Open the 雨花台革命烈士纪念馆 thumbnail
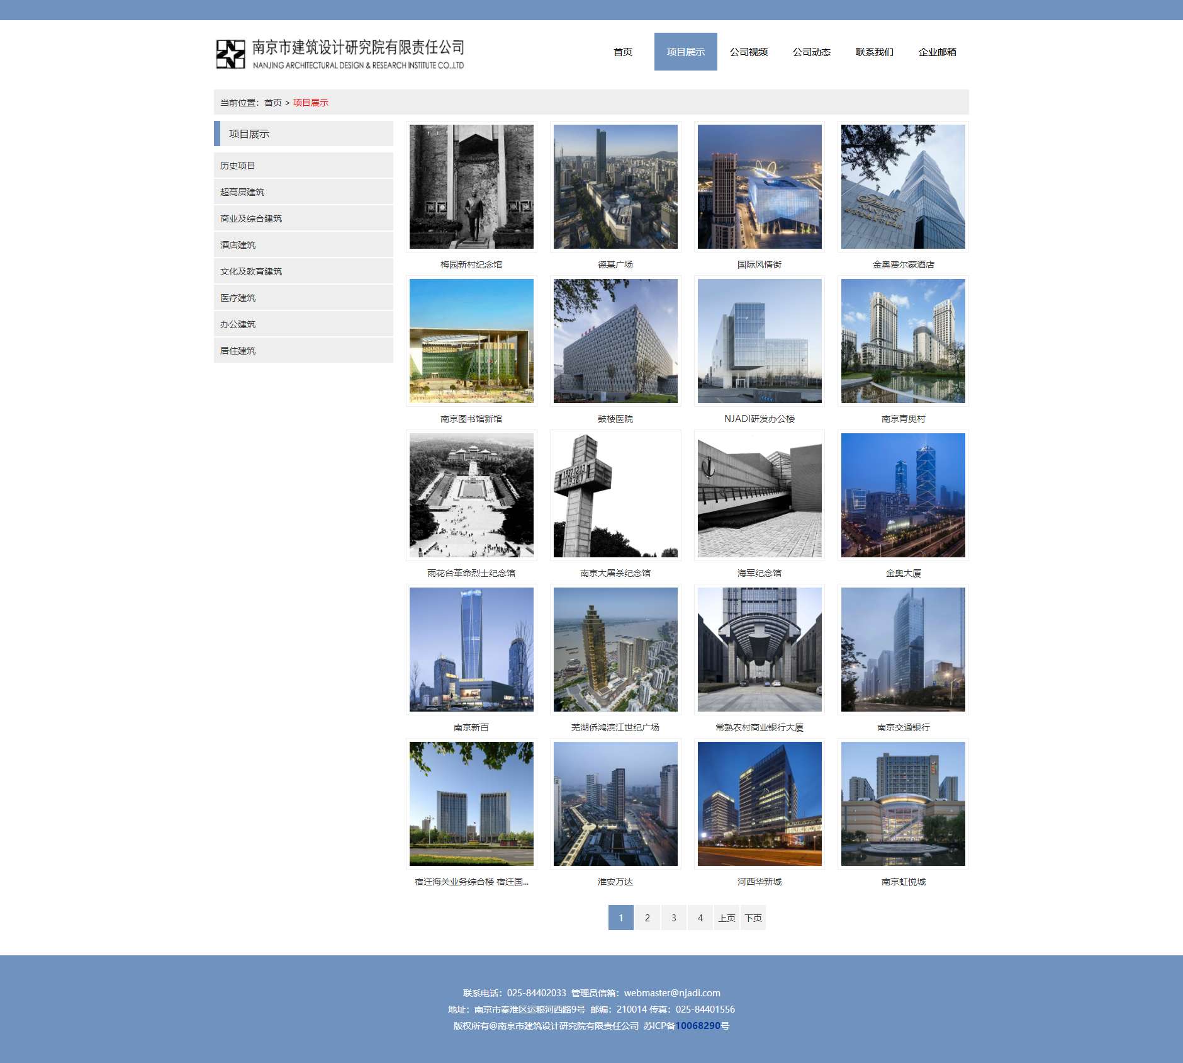This screenshot has height=1063, width=1183. 471,495
